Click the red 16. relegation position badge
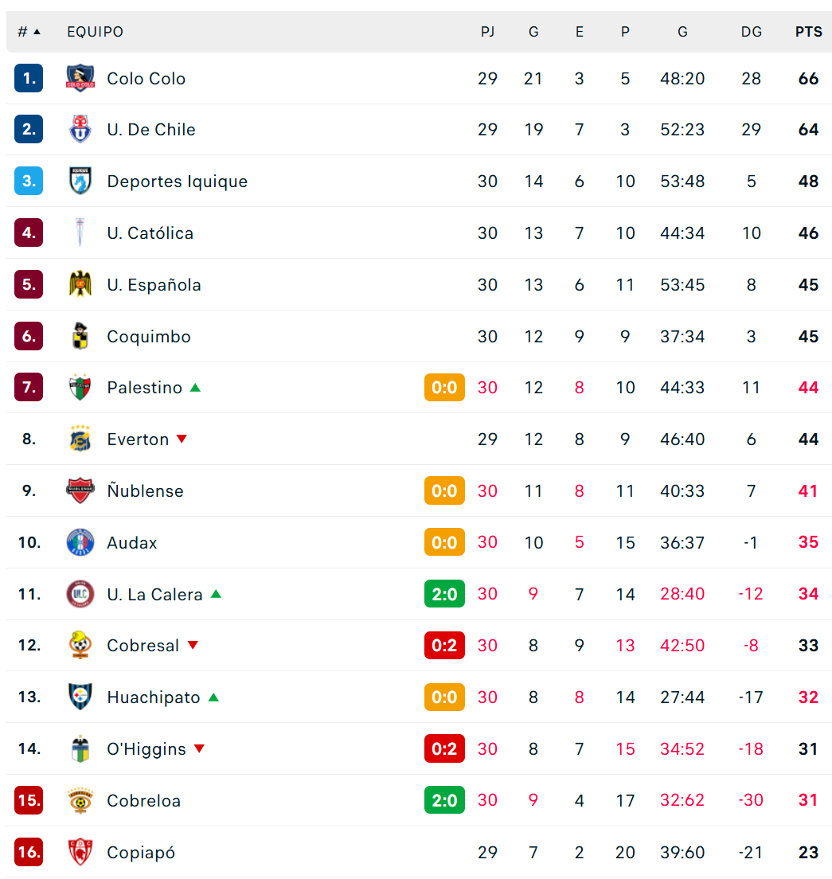The image size is (832, 879). (29, 852)
